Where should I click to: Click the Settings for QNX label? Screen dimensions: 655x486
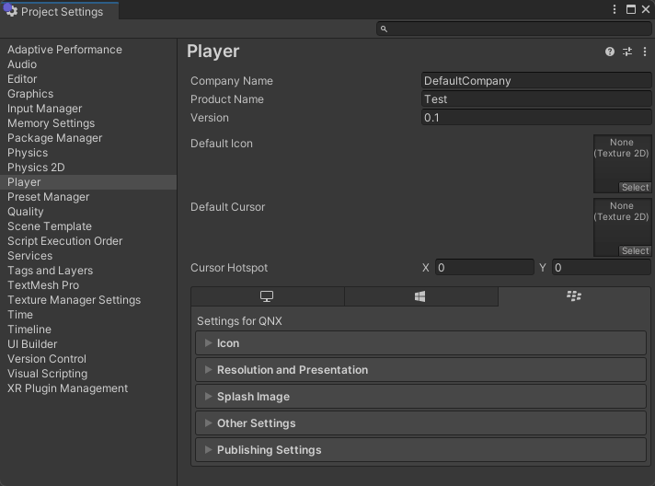[x=239, y=321]
